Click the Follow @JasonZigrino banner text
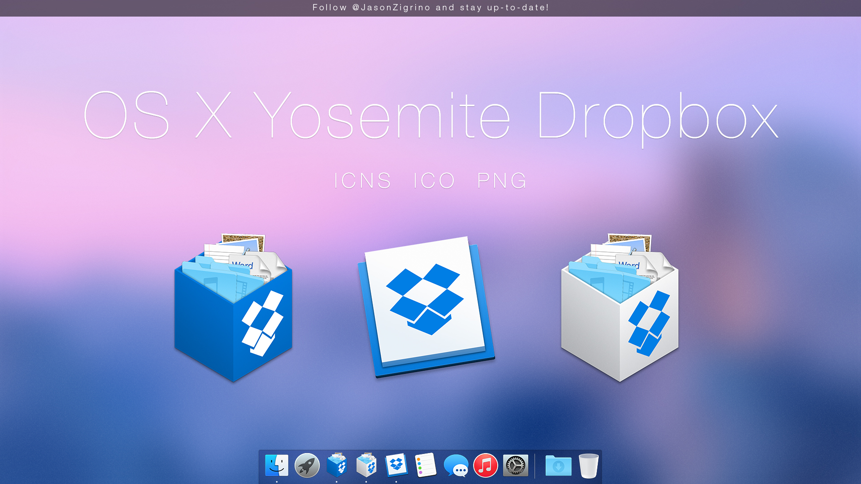The width and height of the screenshot is (861, 484). pyautogui.click(x=430, y=8)
